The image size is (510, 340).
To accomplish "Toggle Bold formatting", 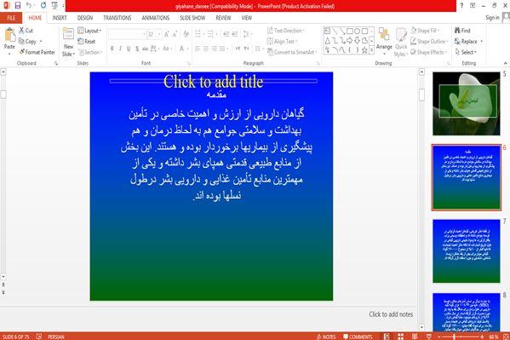I will tap(112, 49).
